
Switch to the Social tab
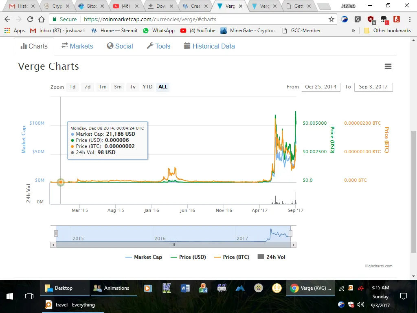click(120, 46)
